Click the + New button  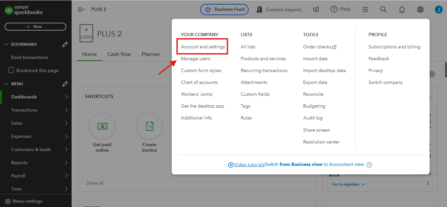point(35,27)
